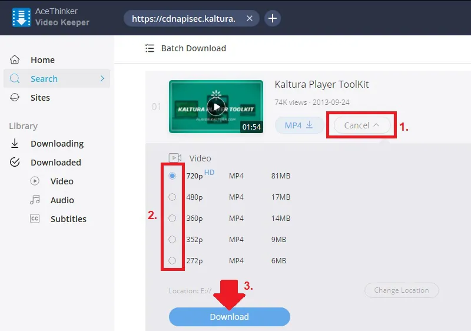This screenshot has height=331, width=471.
Task: Click the Video camera section icon
Action: coord(175,158)
